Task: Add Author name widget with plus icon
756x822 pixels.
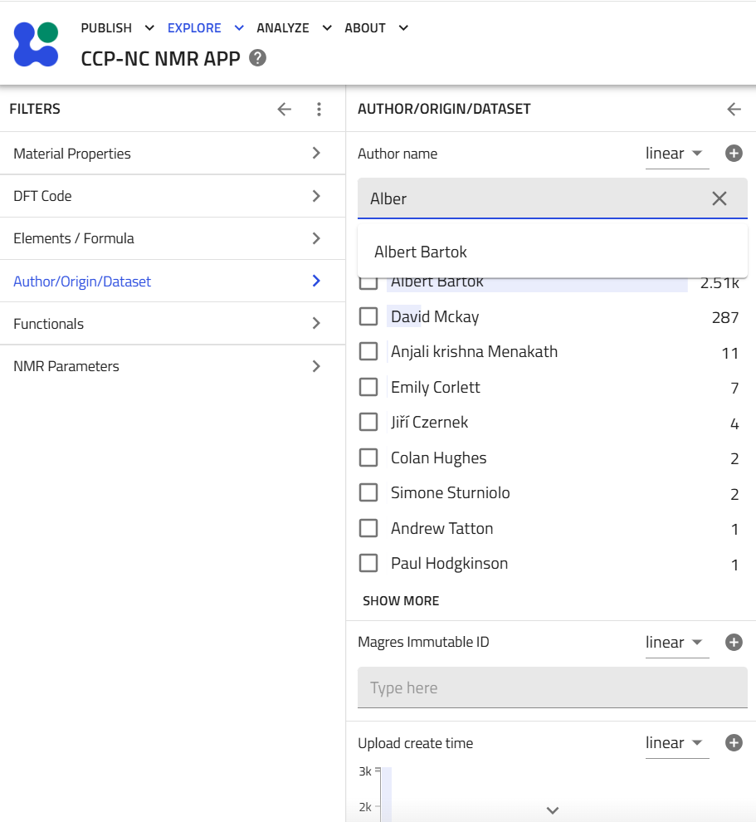Action: [734, 154]
